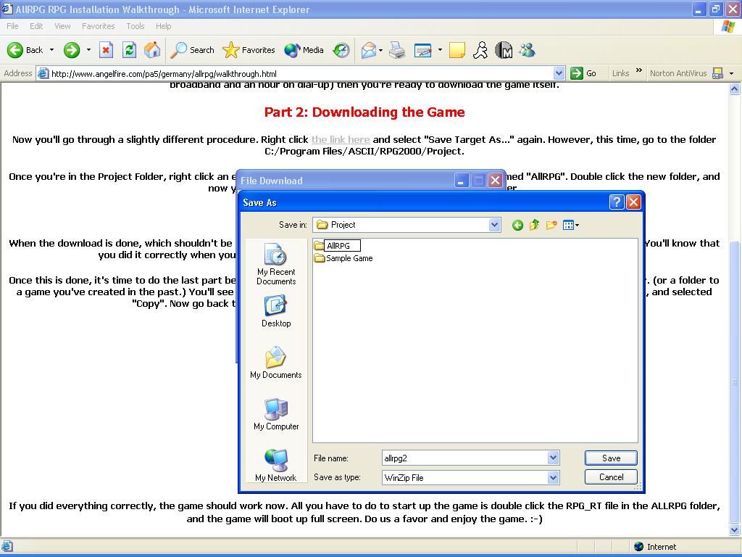
Task: Refresh the page with the Refresh icon
Action: click(129, 50)
